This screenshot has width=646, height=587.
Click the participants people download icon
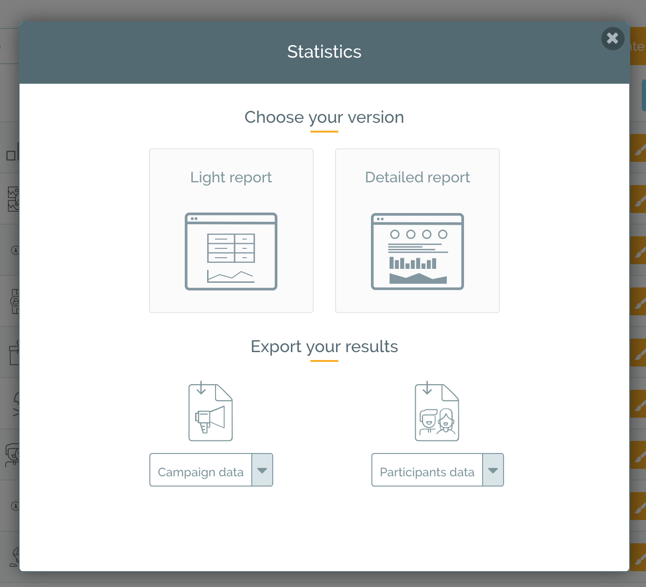point(437,412)
